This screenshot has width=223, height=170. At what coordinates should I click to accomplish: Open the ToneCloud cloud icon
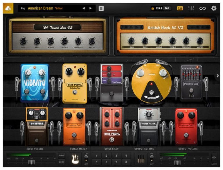(8, 8)
